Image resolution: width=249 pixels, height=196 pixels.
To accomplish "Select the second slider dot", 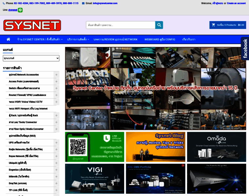I will (156, 125).
